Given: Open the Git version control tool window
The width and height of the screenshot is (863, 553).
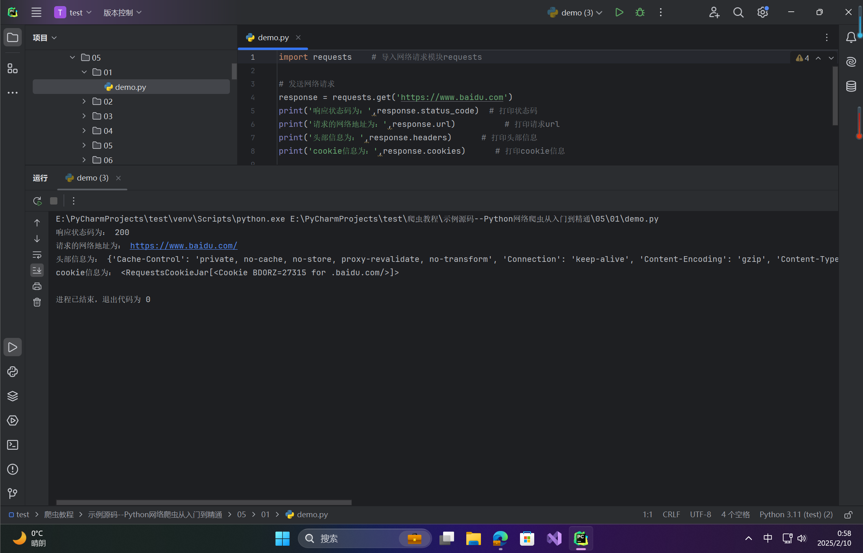Looking at the screenshot, I should point(13,493).
